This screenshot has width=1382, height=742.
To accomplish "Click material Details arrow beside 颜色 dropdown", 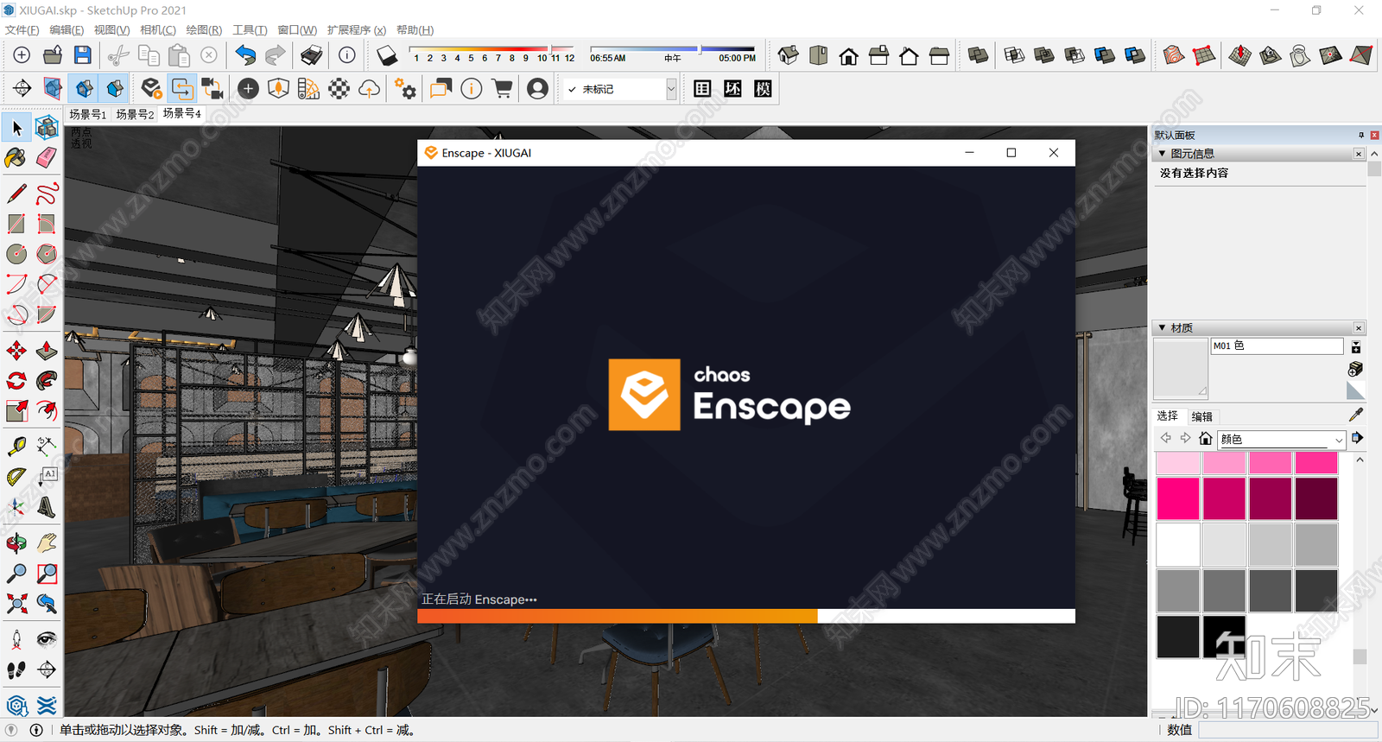I will (x=1358, y=438).
